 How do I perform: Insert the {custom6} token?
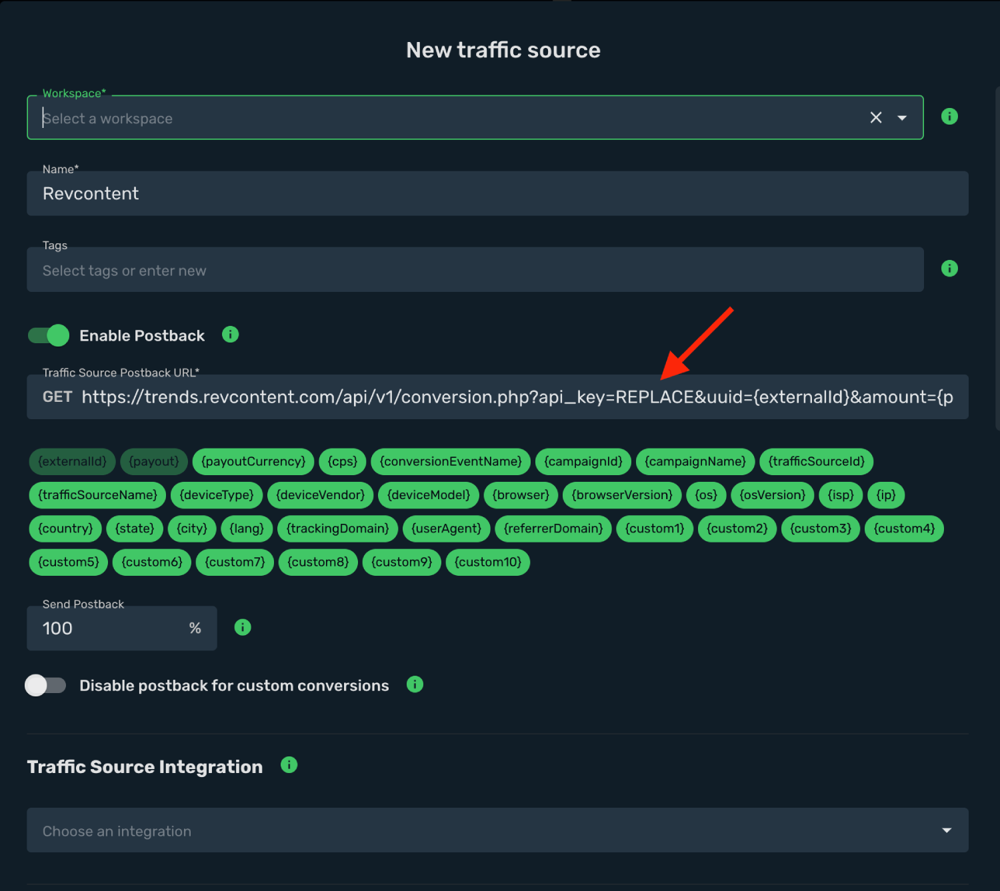152,562
